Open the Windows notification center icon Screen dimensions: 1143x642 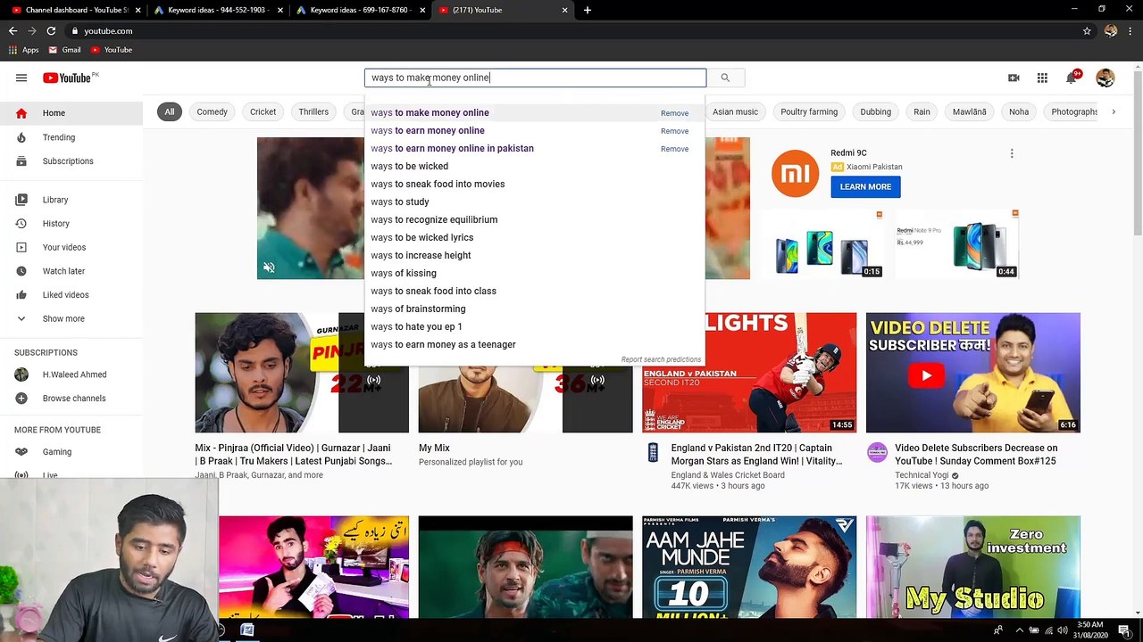1124,630
